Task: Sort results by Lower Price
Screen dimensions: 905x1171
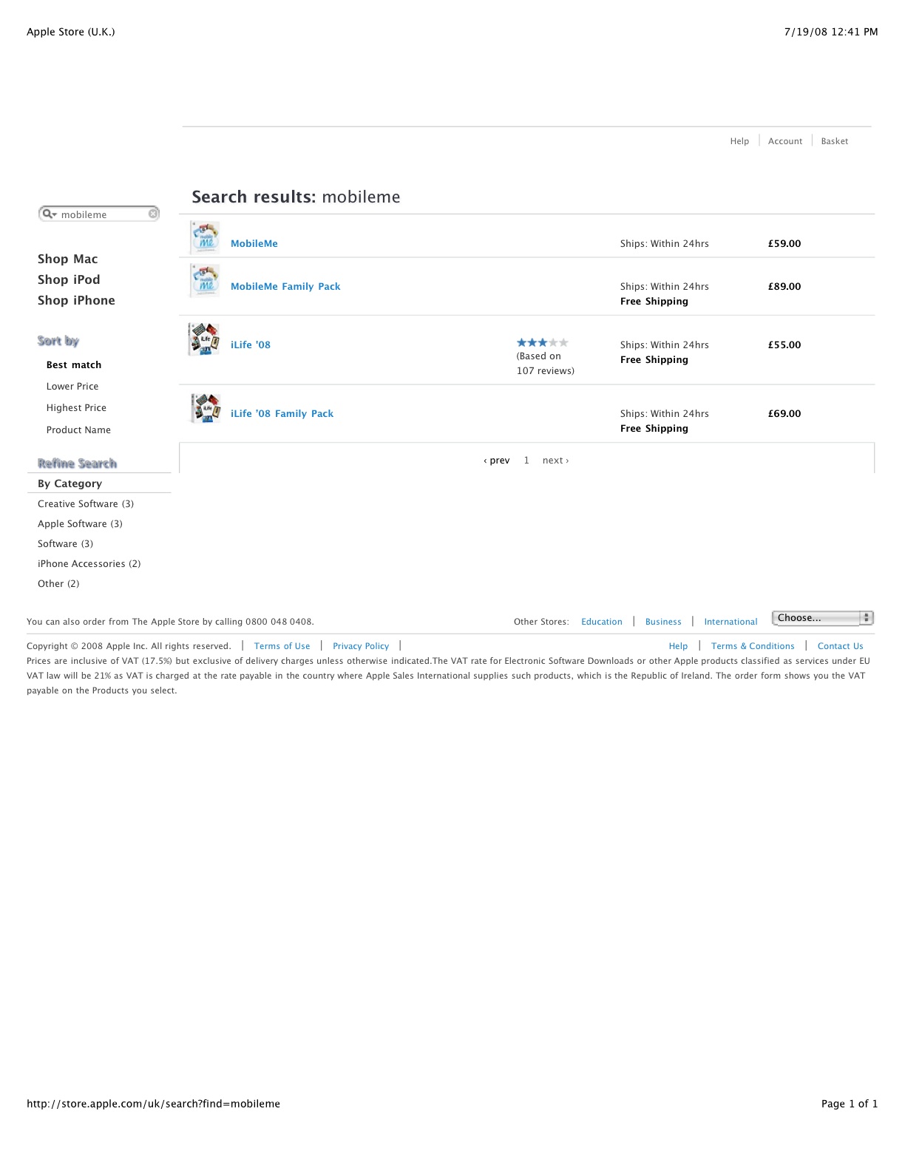Action: pos(72,387)
